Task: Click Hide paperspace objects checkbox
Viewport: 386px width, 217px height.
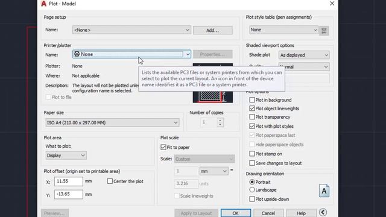Action: (x=252, y=145)
